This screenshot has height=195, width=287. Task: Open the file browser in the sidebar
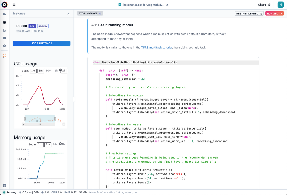click(4, 14)
